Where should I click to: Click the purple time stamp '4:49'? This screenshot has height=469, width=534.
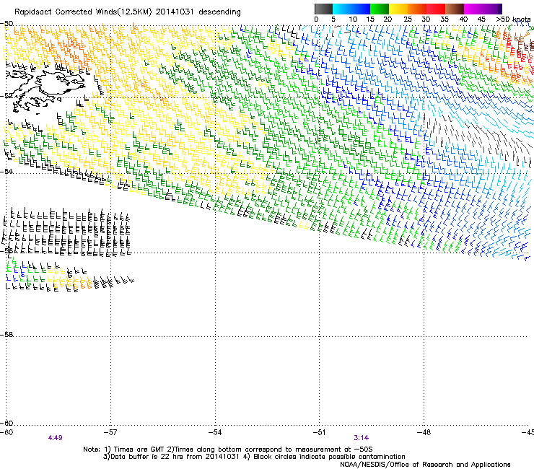coord(55,438)
